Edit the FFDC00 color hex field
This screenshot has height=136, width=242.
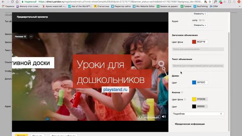click(202, 99)
